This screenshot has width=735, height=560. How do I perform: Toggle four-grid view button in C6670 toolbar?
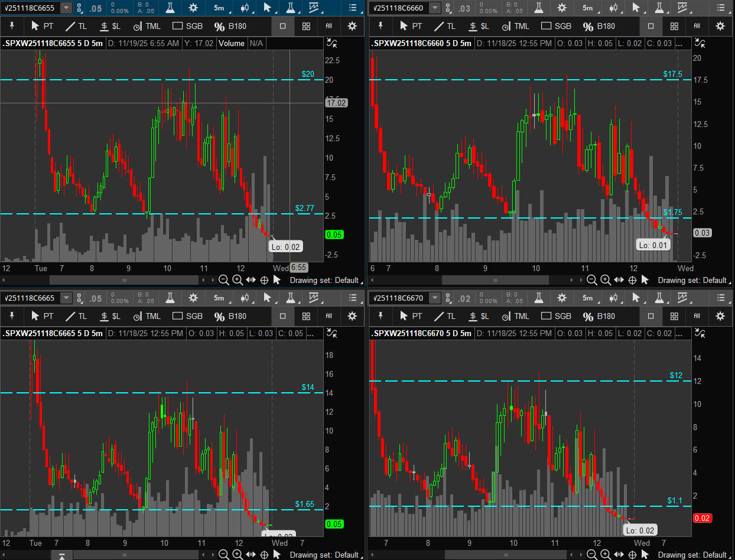[674, 316]
